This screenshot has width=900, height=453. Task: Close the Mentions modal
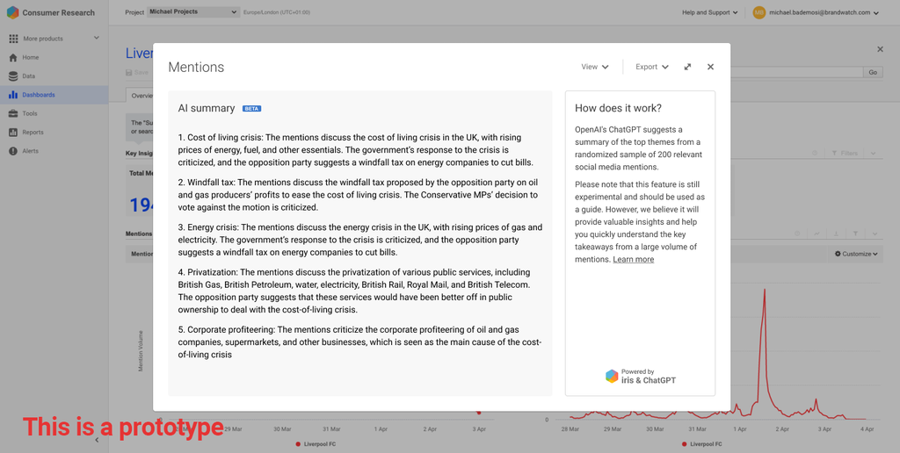(x=710, y=67)
